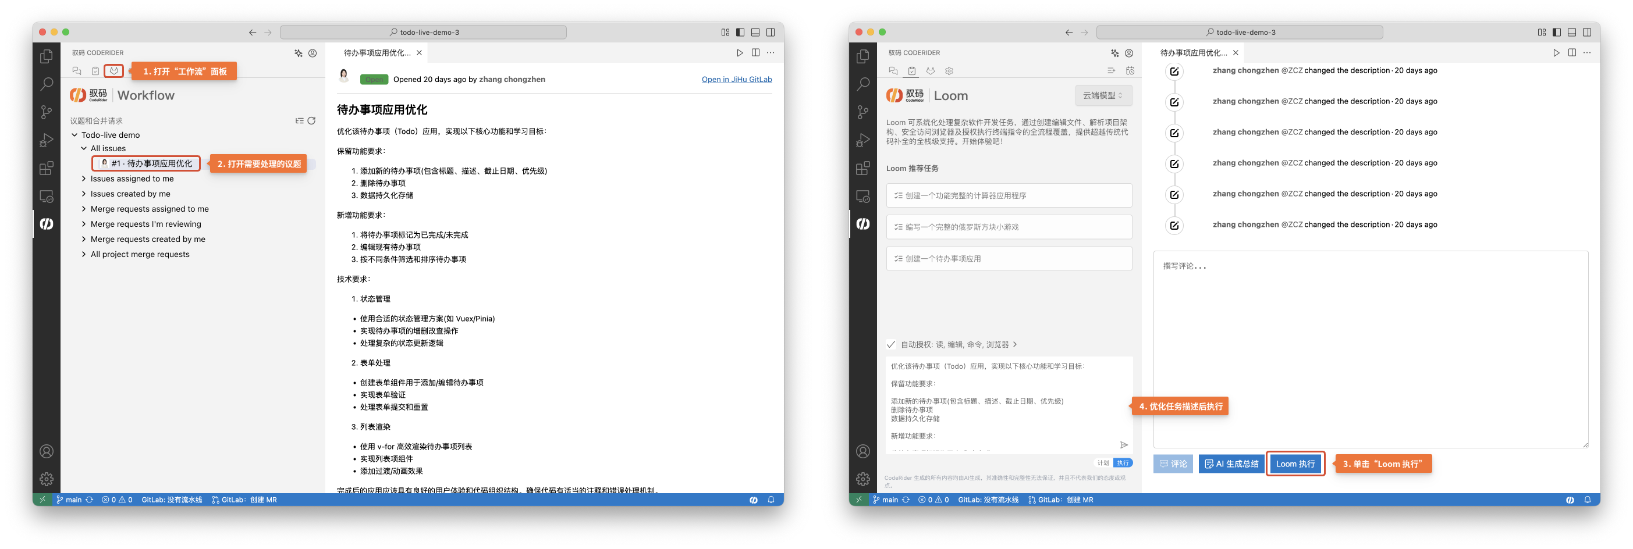
Task: Click notifications bell in right window status bar
Action: [x=1588, y=500]
